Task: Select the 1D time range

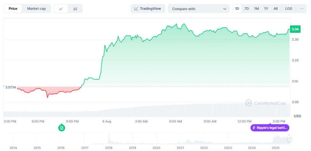Action: tap(237, 9)
